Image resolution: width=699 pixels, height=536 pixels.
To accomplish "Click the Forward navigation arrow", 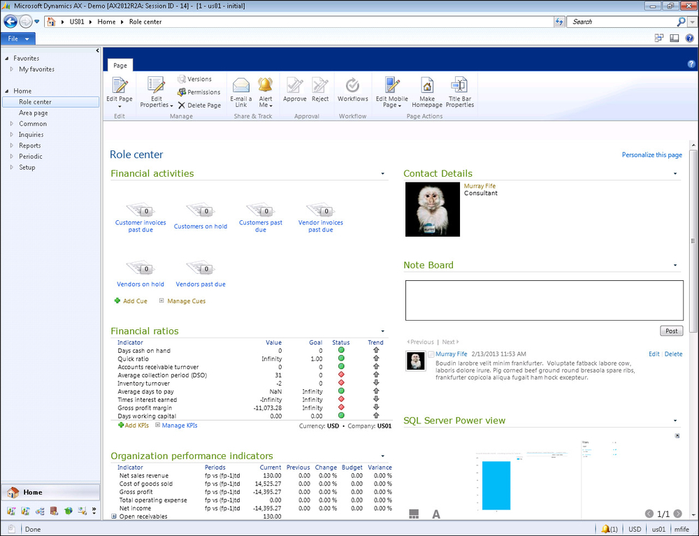I will pos(25,22).
